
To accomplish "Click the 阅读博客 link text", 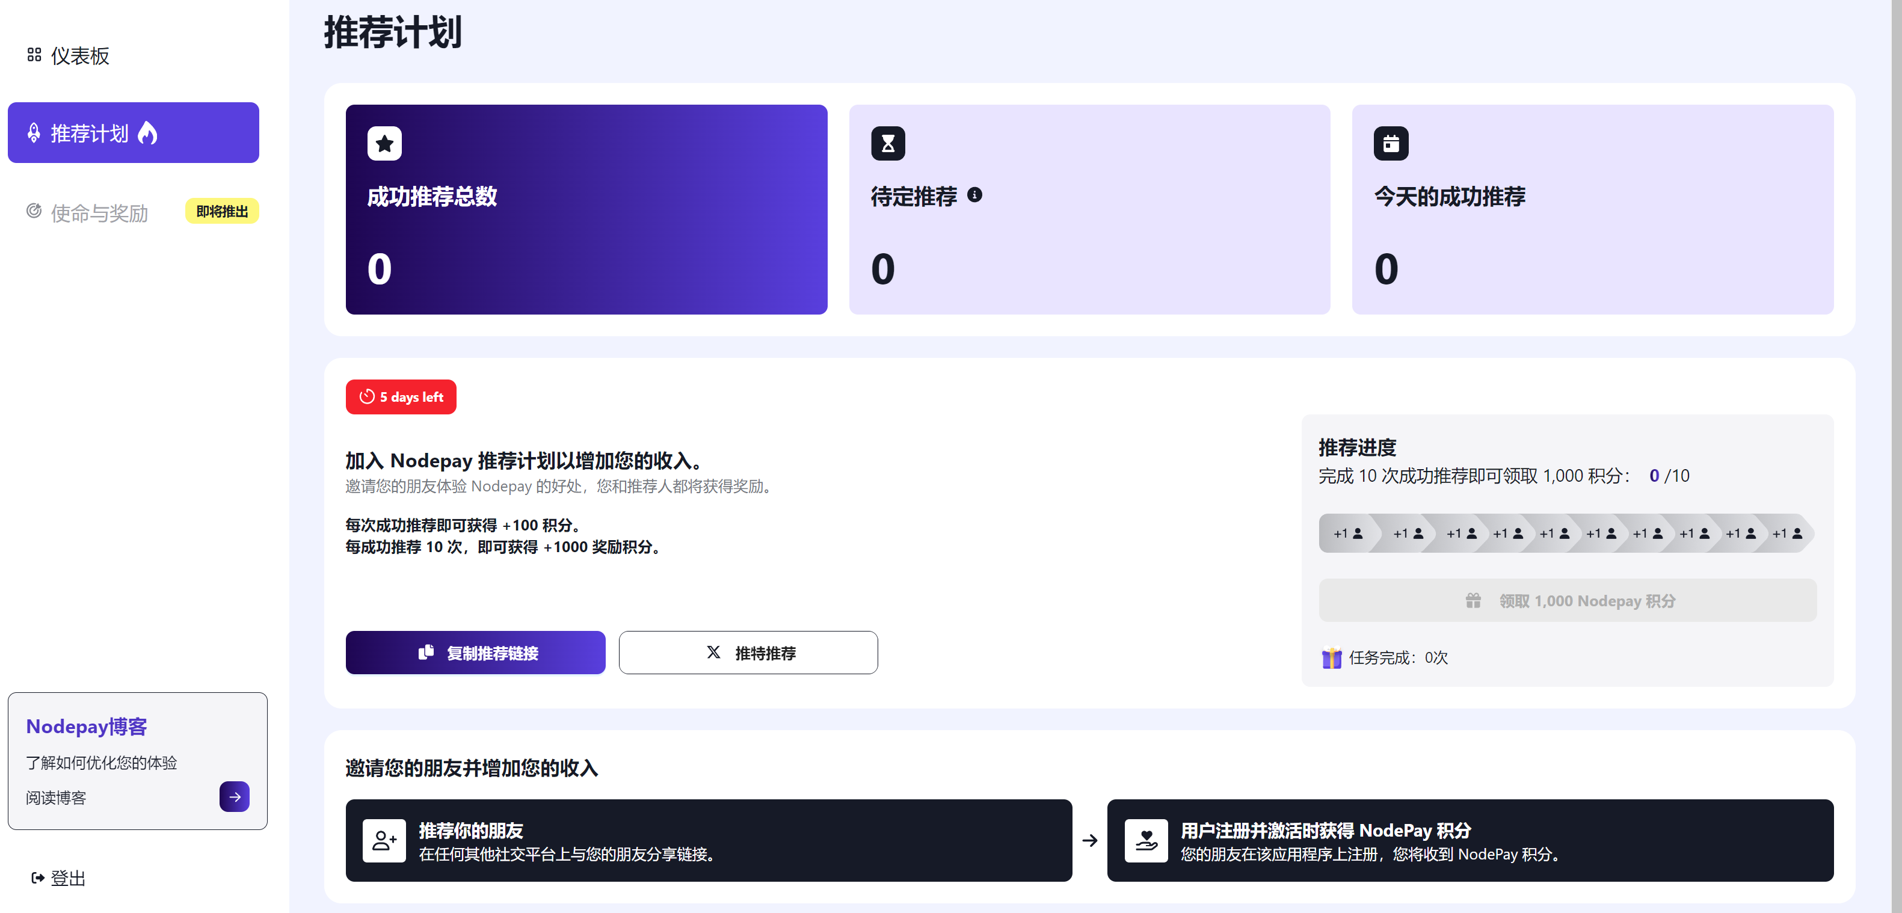I will (x=56, y=798).
